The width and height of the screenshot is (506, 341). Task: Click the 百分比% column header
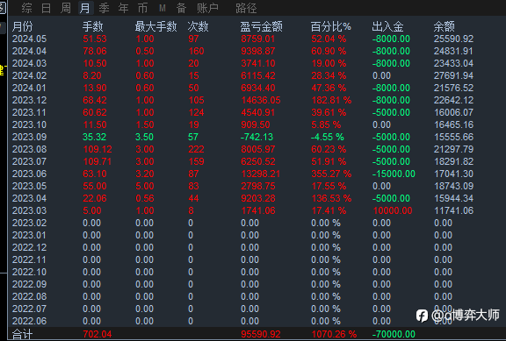click(331, 26)
